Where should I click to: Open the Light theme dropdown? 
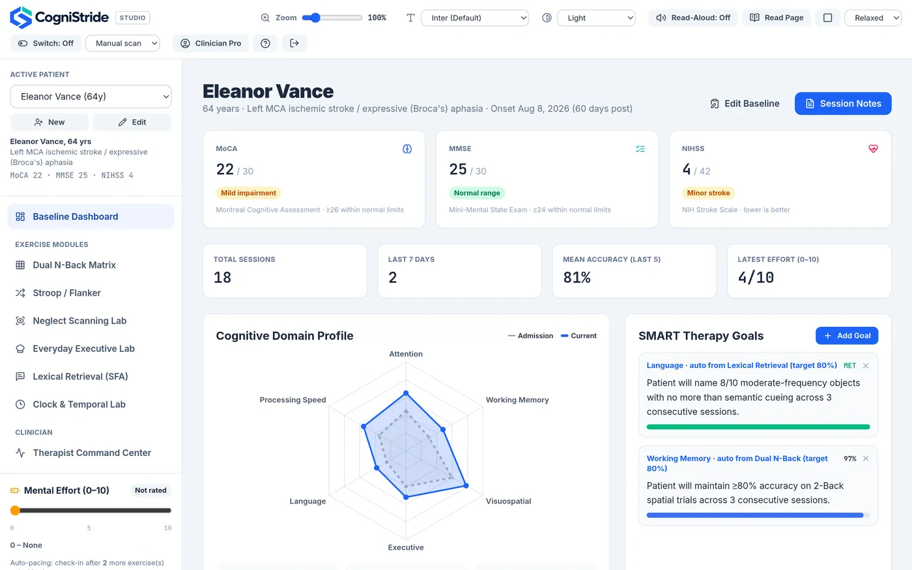pos(597,18)
